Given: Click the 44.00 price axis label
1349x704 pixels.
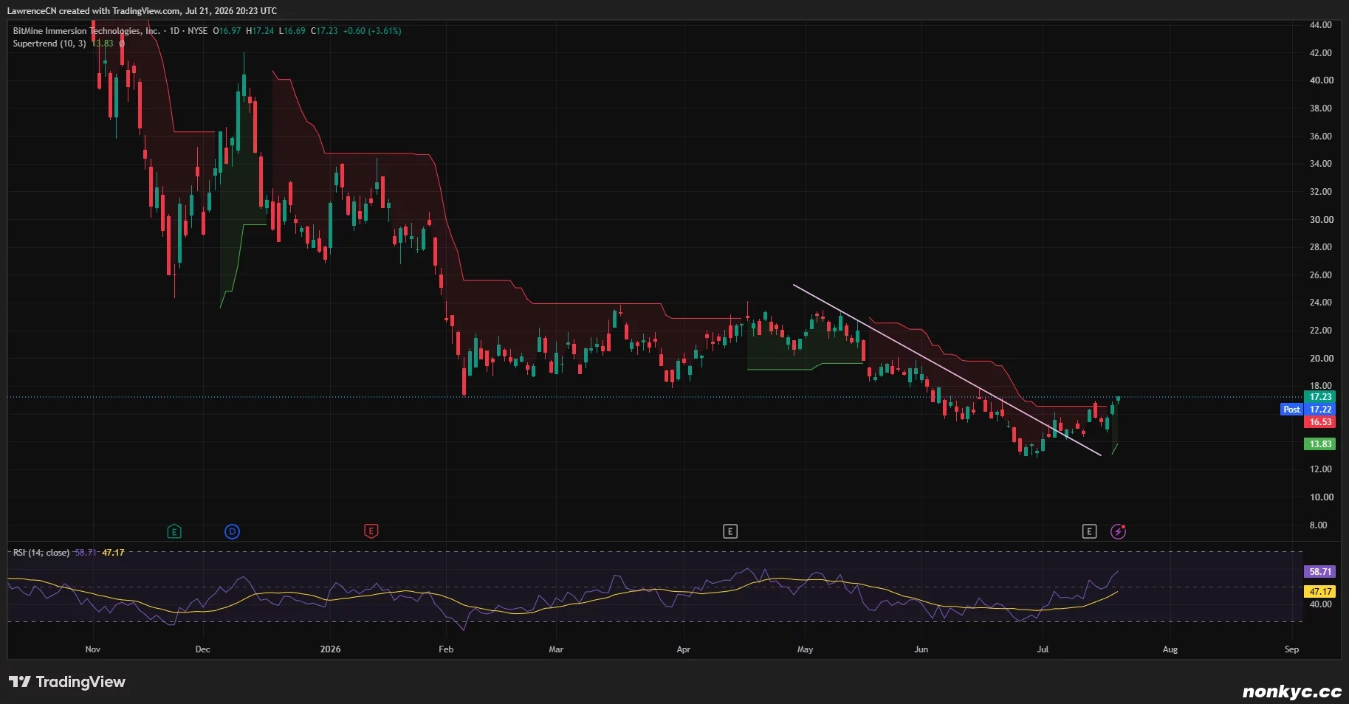Looking at the screenshot, I should (x=1321, y=25).
